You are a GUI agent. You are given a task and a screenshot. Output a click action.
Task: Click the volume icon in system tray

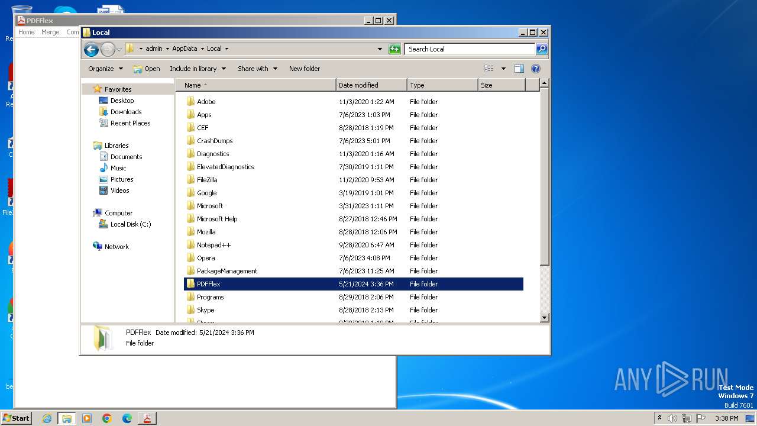(x=672, y=418)
